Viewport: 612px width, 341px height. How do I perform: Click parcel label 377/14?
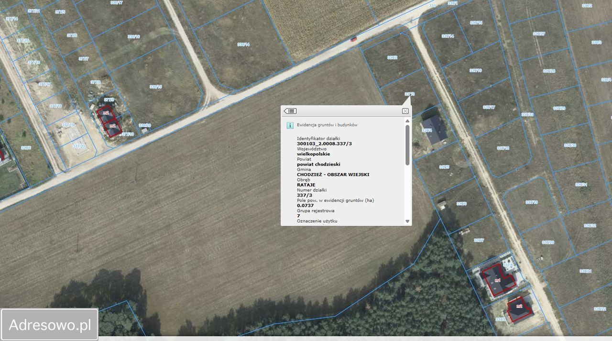(11, 19)
